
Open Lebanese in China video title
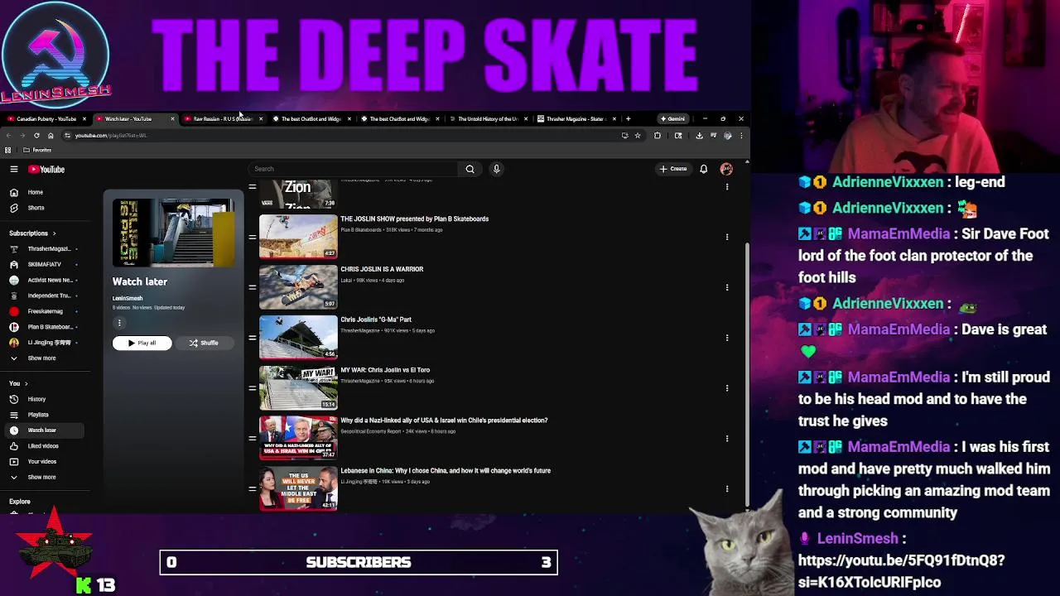(446, 471)
